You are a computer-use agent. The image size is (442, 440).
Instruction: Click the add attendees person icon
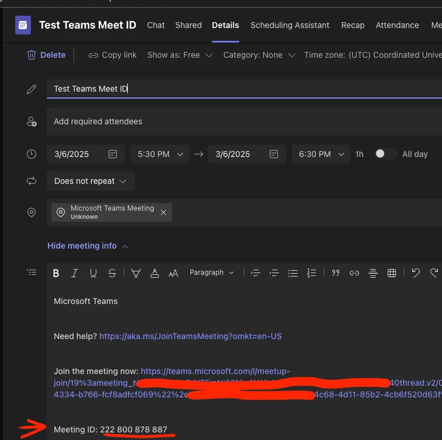(x=32, y=122)
